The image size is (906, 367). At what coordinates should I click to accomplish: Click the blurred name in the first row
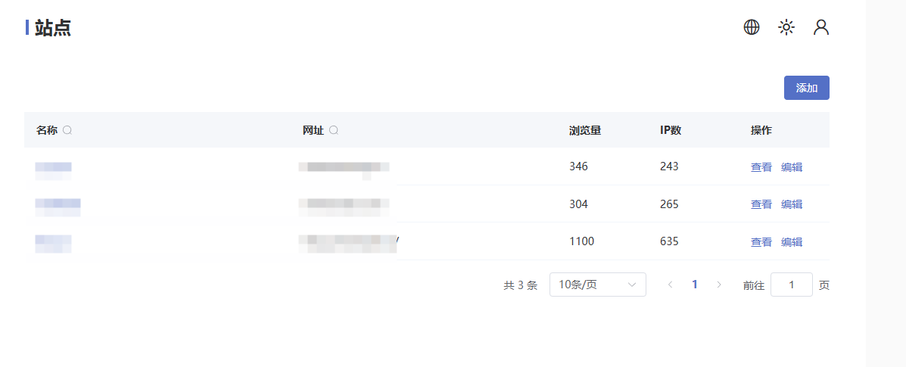click(54, 167)
